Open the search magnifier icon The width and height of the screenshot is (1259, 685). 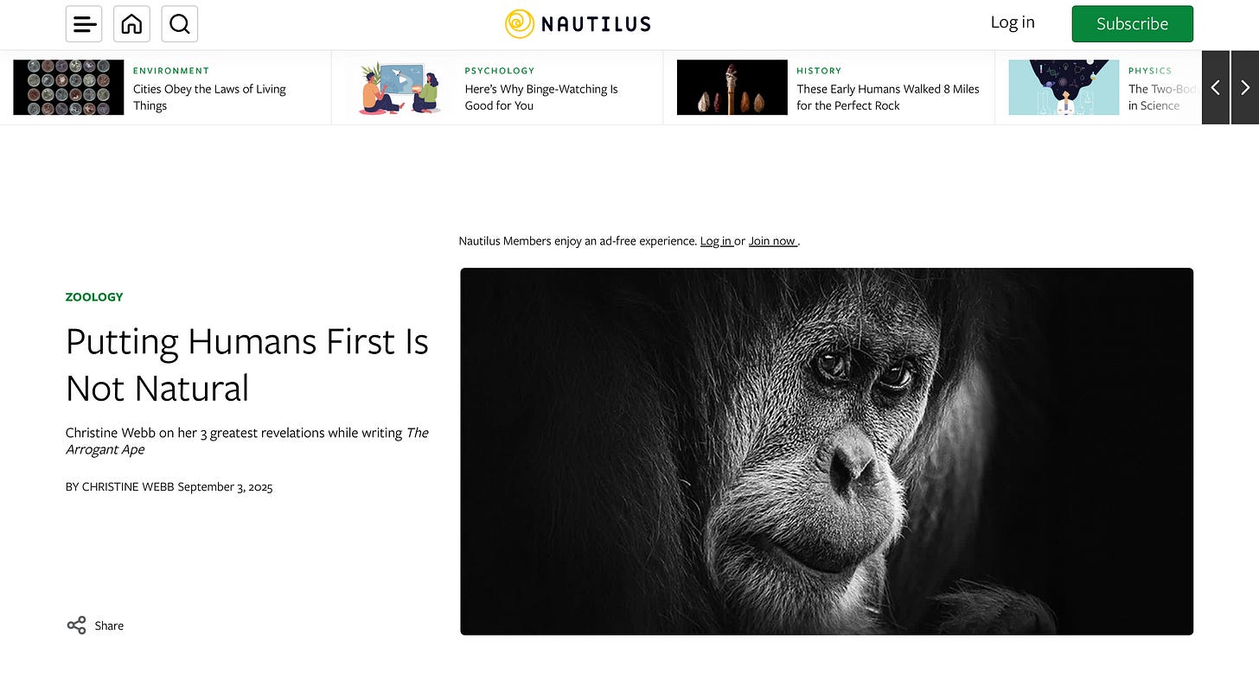[180, 24]
